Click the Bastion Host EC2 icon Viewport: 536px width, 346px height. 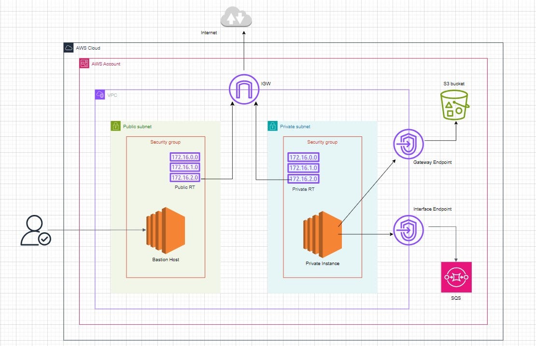(165, 231)
